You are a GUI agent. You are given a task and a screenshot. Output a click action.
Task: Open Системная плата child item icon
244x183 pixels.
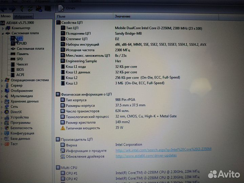(x=13, y=49)
